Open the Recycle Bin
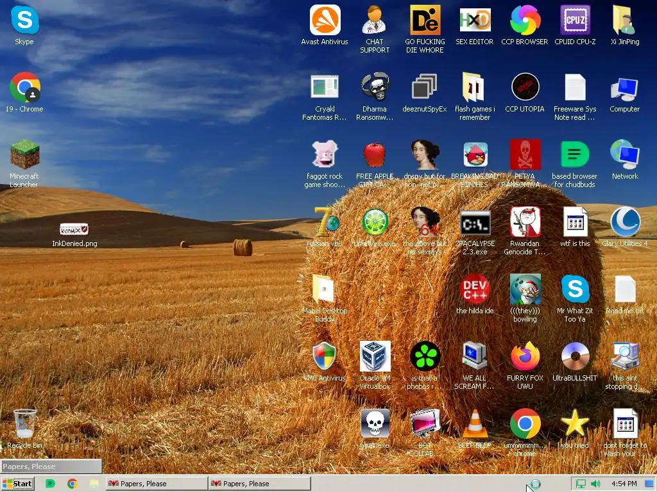The width and height of the screenshot is (657, 492). coord(25,423)
